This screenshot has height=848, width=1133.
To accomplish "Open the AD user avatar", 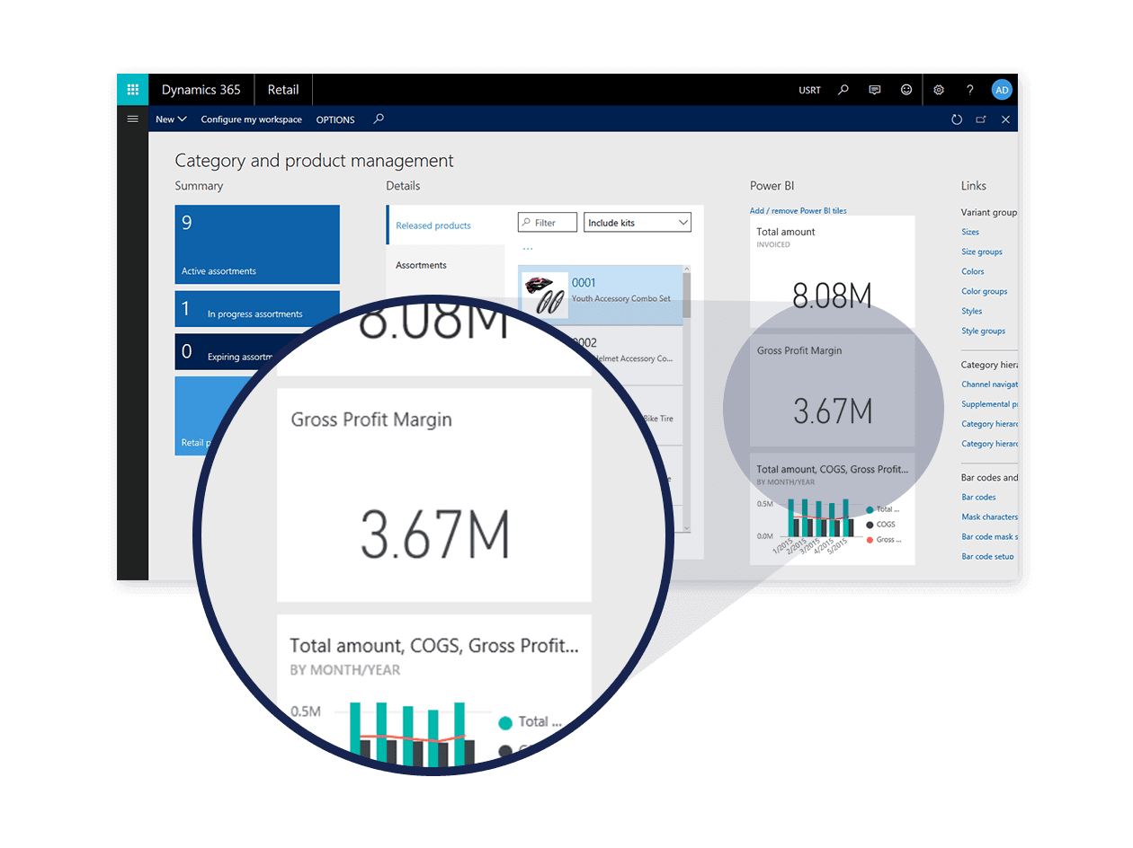I will coord(1002,90).
